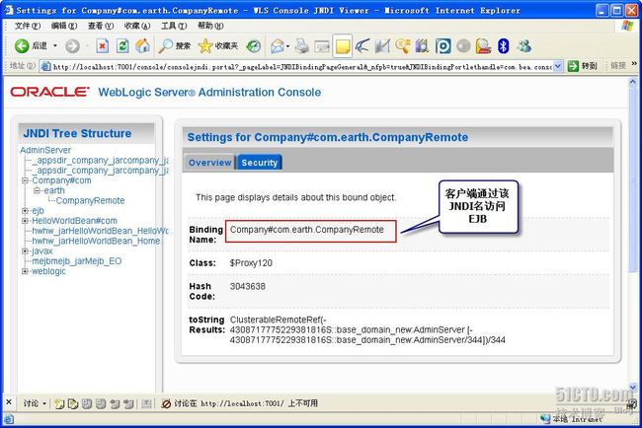The height and width of the screenshot is (428, 642).
Task: Open the Messenger people icon
Action: 524,45
